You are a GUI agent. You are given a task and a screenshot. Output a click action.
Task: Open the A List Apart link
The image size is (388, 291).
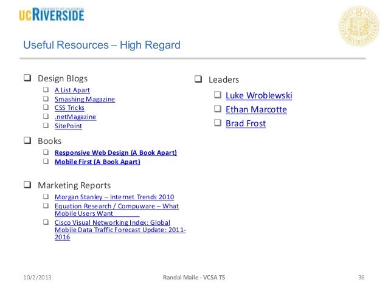pyautogui.click(x=72, y=91)
